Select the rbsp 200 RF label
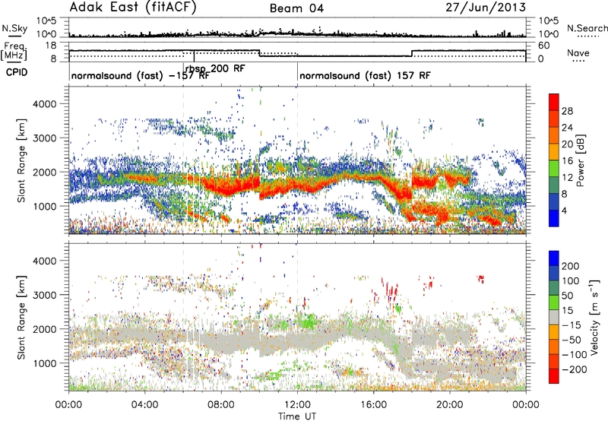Screen dimensions: 608x421 [x=215, y=68]
